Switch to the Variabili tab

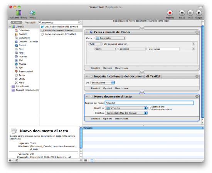tap(30, 22)
